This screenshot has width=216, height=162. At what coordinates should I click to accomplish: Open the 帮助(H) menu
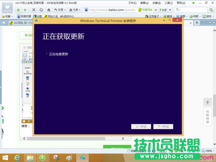pyautogui.click(x=181, y=3)
